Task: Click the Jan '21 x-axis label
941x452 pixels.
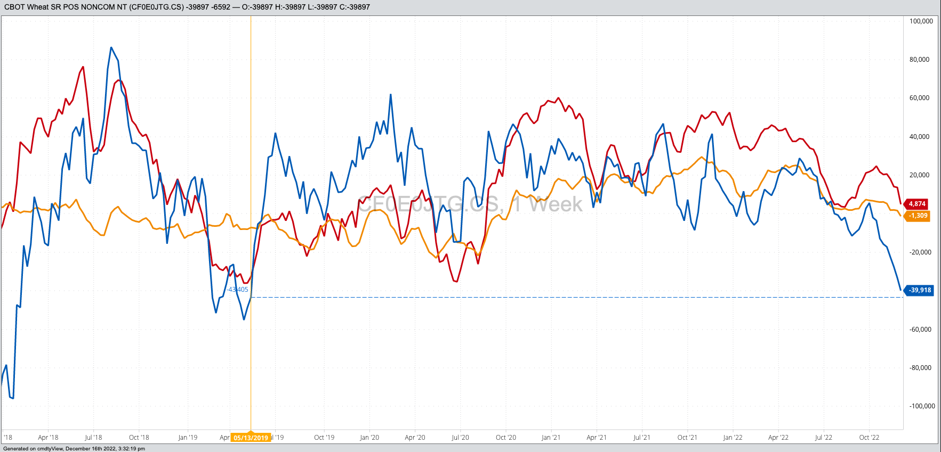Action: click(551, 438)
